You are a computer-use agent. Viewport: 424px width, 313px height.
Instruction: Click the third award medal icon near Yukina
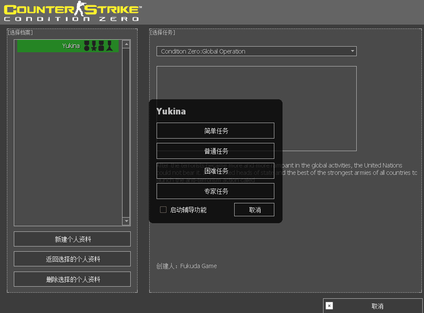click(101, 45)
